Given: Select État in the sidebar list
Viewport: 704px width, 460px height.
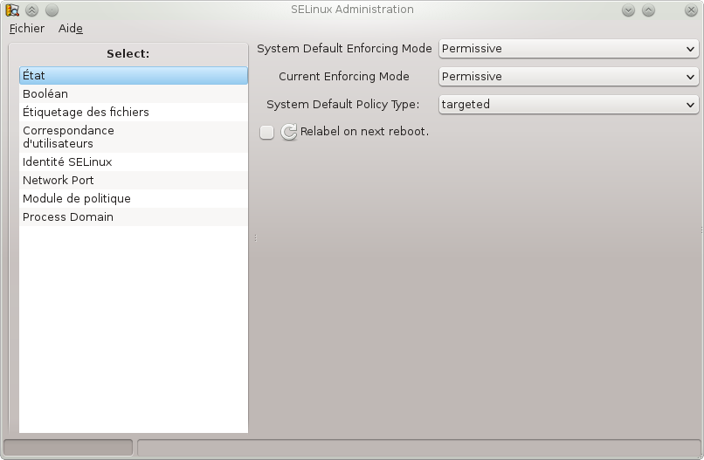Looking at the screenshot, I should coord(134,75).
